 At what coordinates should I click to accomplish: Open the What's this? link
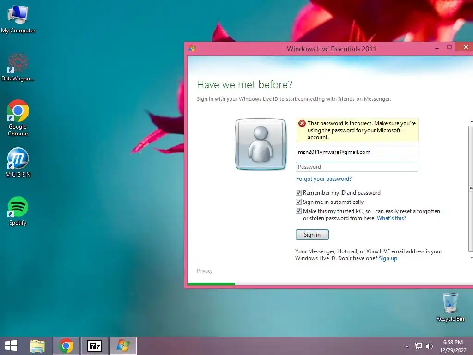point(391,218)
